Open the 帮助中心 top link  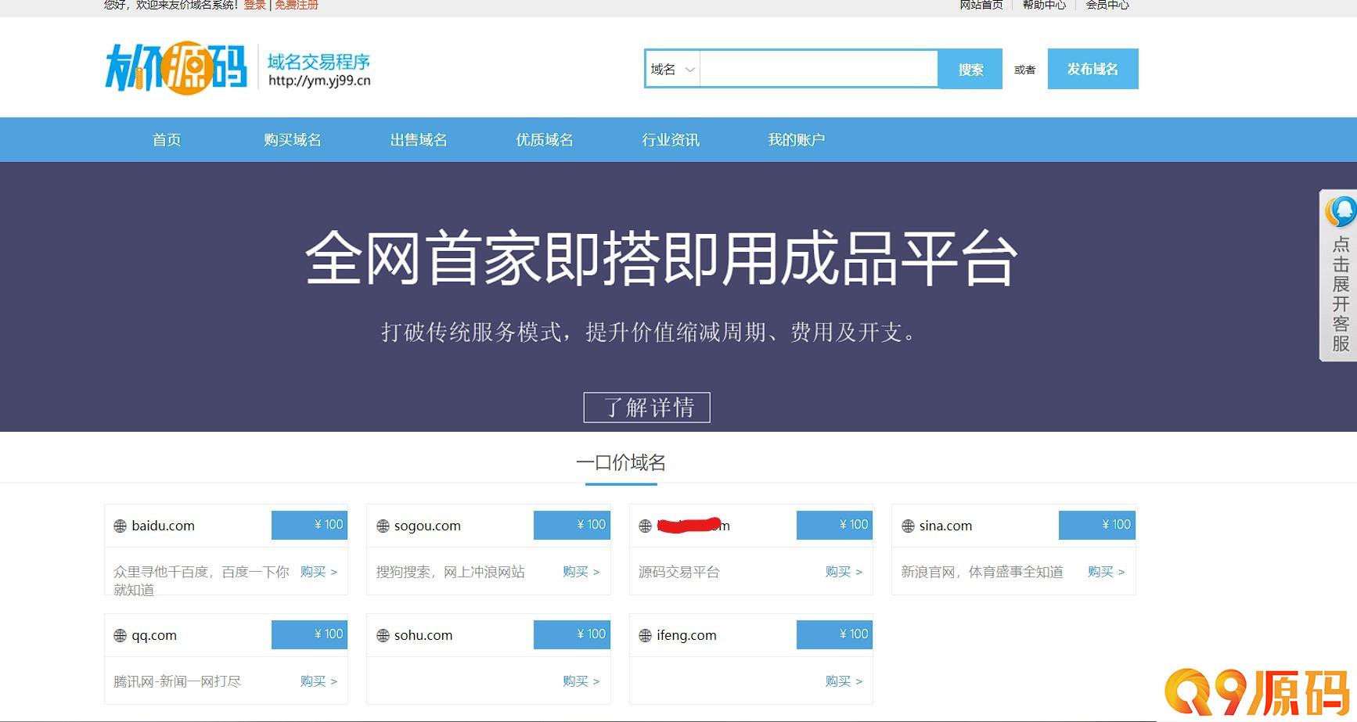pyautogui.click(x=1044, y=5)
